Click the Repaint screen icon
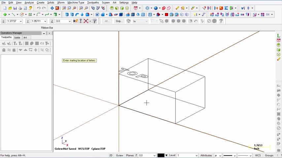This screenshot has height=158, width=282. tap(57, 8)
